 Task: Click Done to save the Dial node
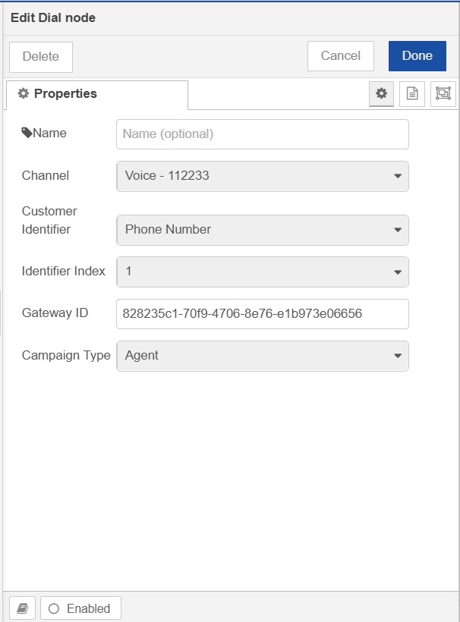point(417,56)
